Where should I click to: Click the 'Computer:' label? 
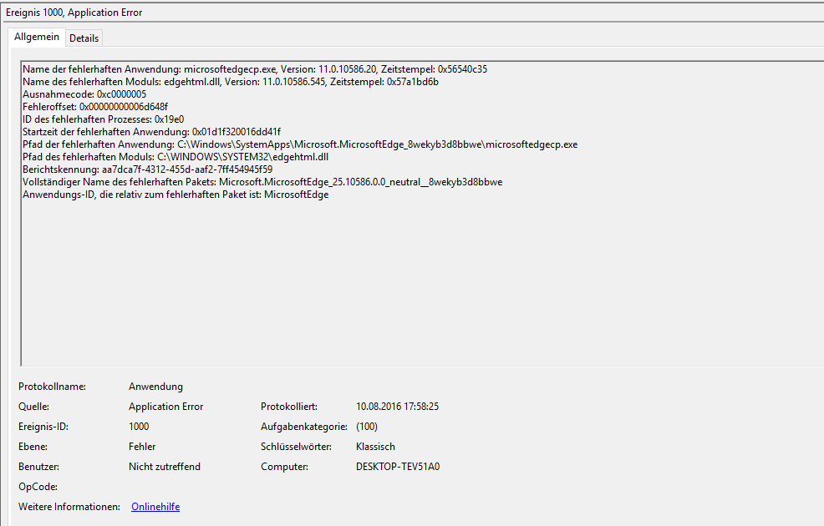coord(284,466)
